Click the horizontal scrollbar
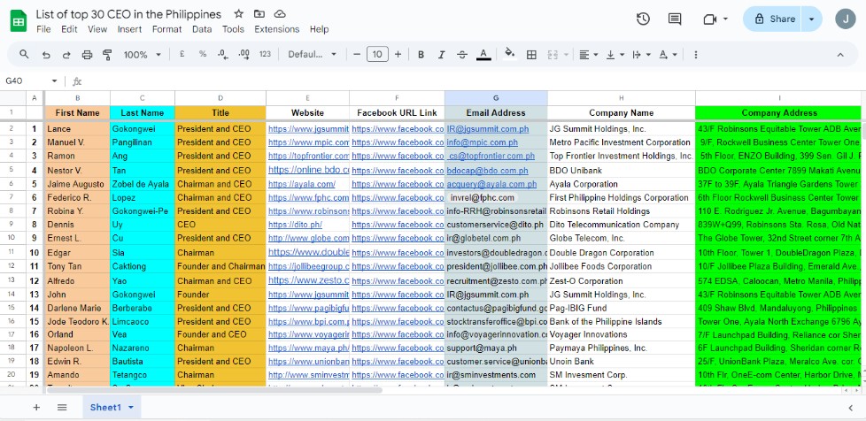866x421 pixels. [214, 390]
